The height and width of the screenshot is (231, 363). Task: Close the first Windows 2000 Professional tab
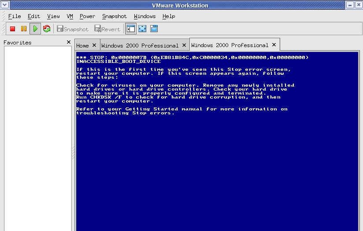point(184,45)
